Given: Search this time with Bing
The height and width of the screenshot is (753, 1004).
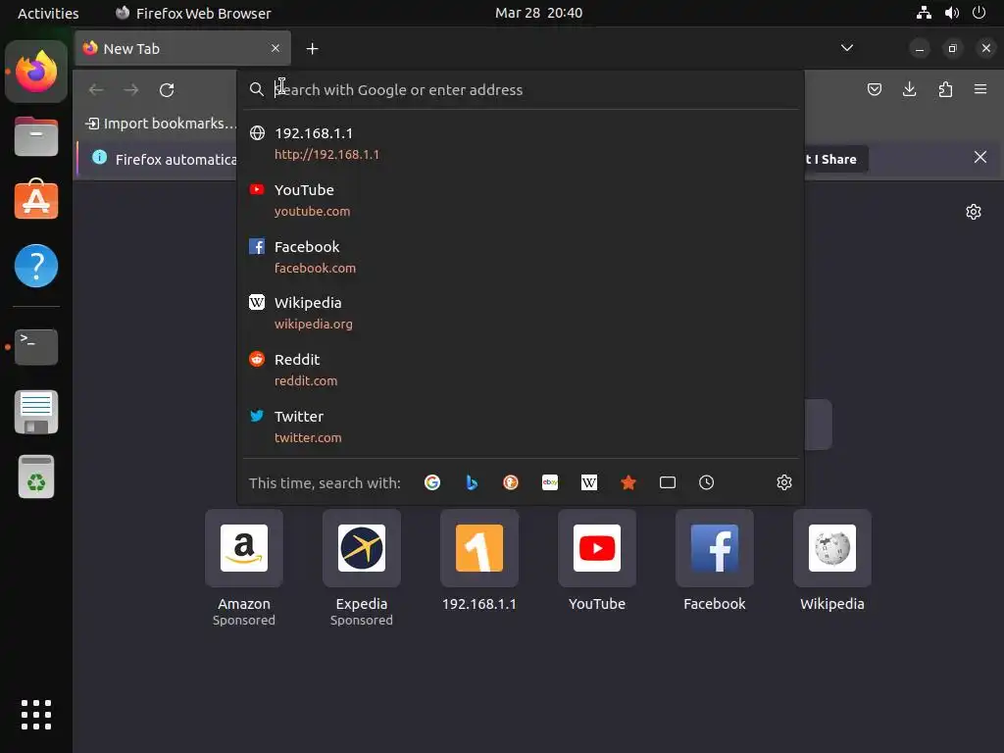Looking at the screenshot, I should click(472, 482).
